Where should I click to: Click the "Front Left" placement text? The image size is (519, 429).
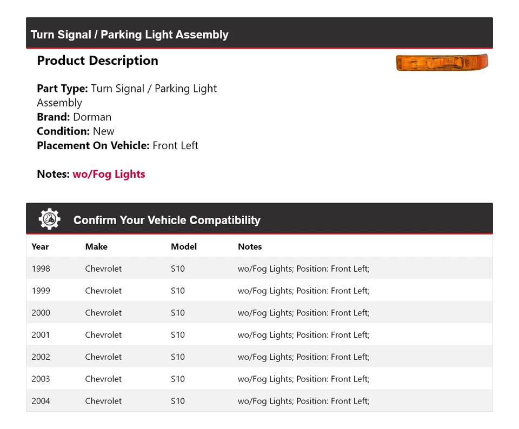pyautogui.click(x=175, y=145)
